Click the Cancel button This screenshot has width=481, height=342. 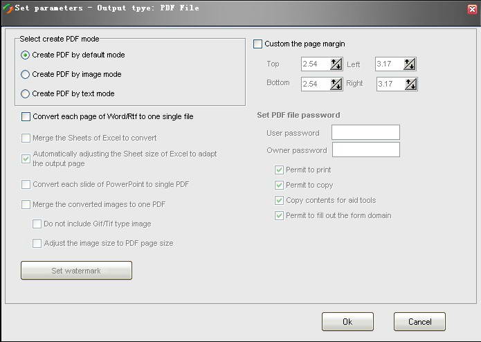[419, 322]
